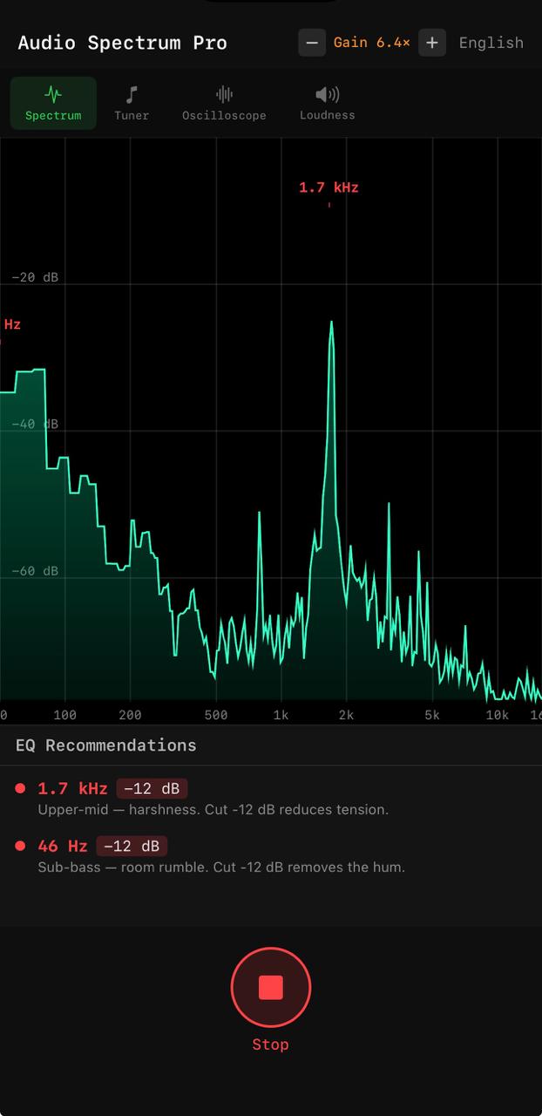The image size is (542, 1116).
Task: Select the Spectrum tab
Action: click(53, 103)
